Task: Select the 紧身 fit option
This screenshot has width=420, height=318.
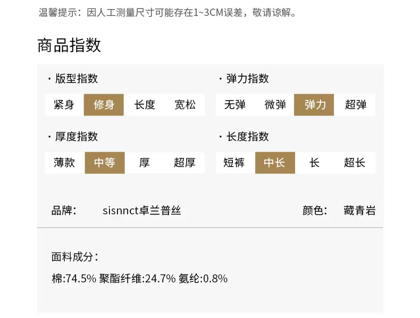Action: tap(64, 105)
